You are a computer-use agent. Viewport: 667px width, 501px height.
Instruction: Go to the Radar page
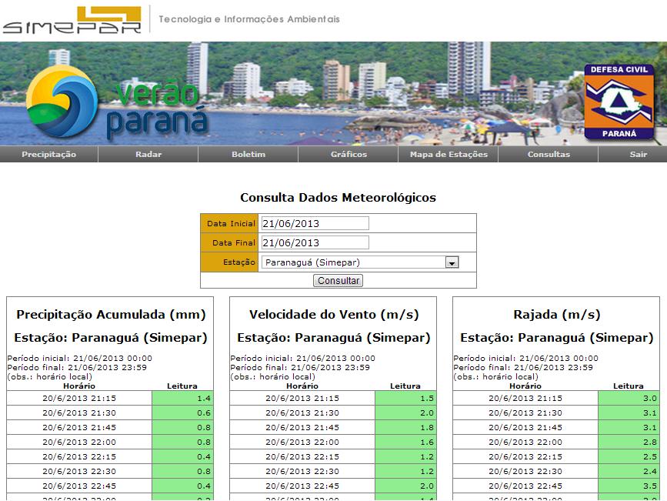pyautogui.click(x=148, y=155)
